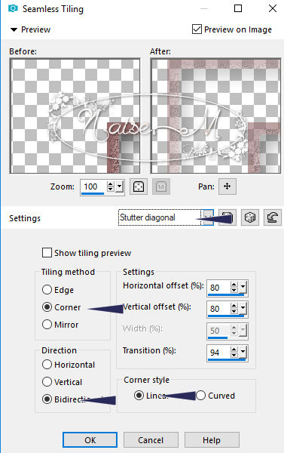Screen dimensions: 284x453
Task: Choose Curved corner style
Action: (x=200, y=395)
